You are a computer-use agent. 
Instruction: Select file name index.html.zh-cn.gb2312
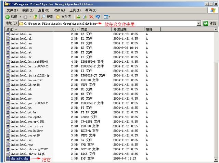point(29,149)
